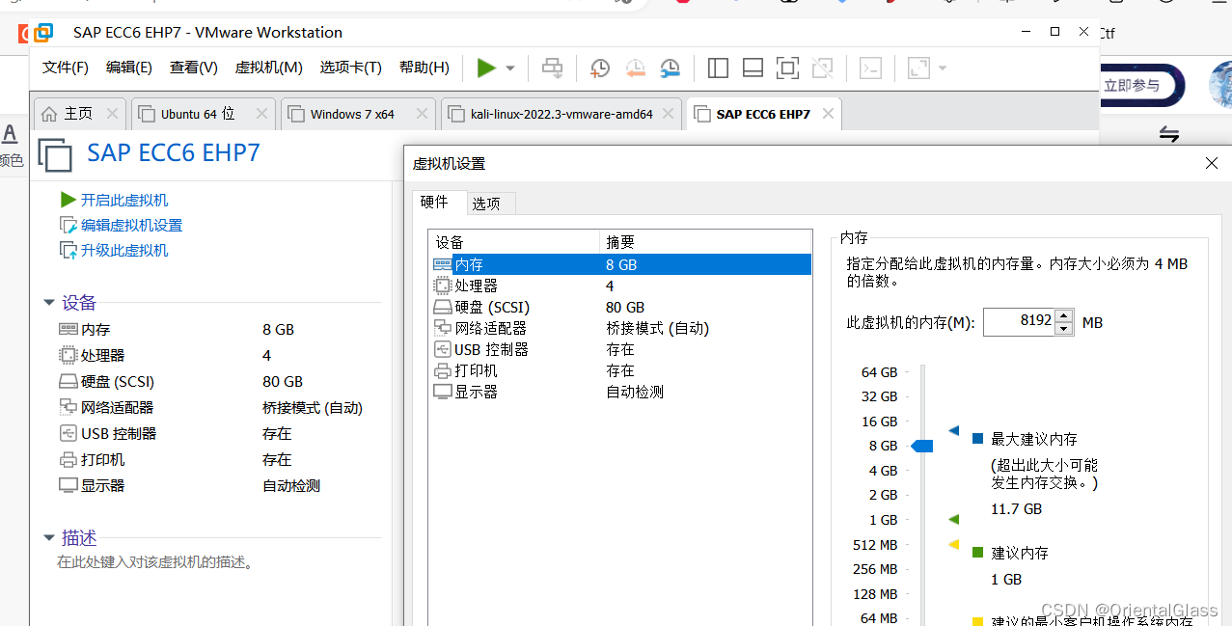The width and height of the screenshot is (1232, 626).
Task: Click the send Ctrl+Alt+Del toolbar icon
Action: pos(552,68)
